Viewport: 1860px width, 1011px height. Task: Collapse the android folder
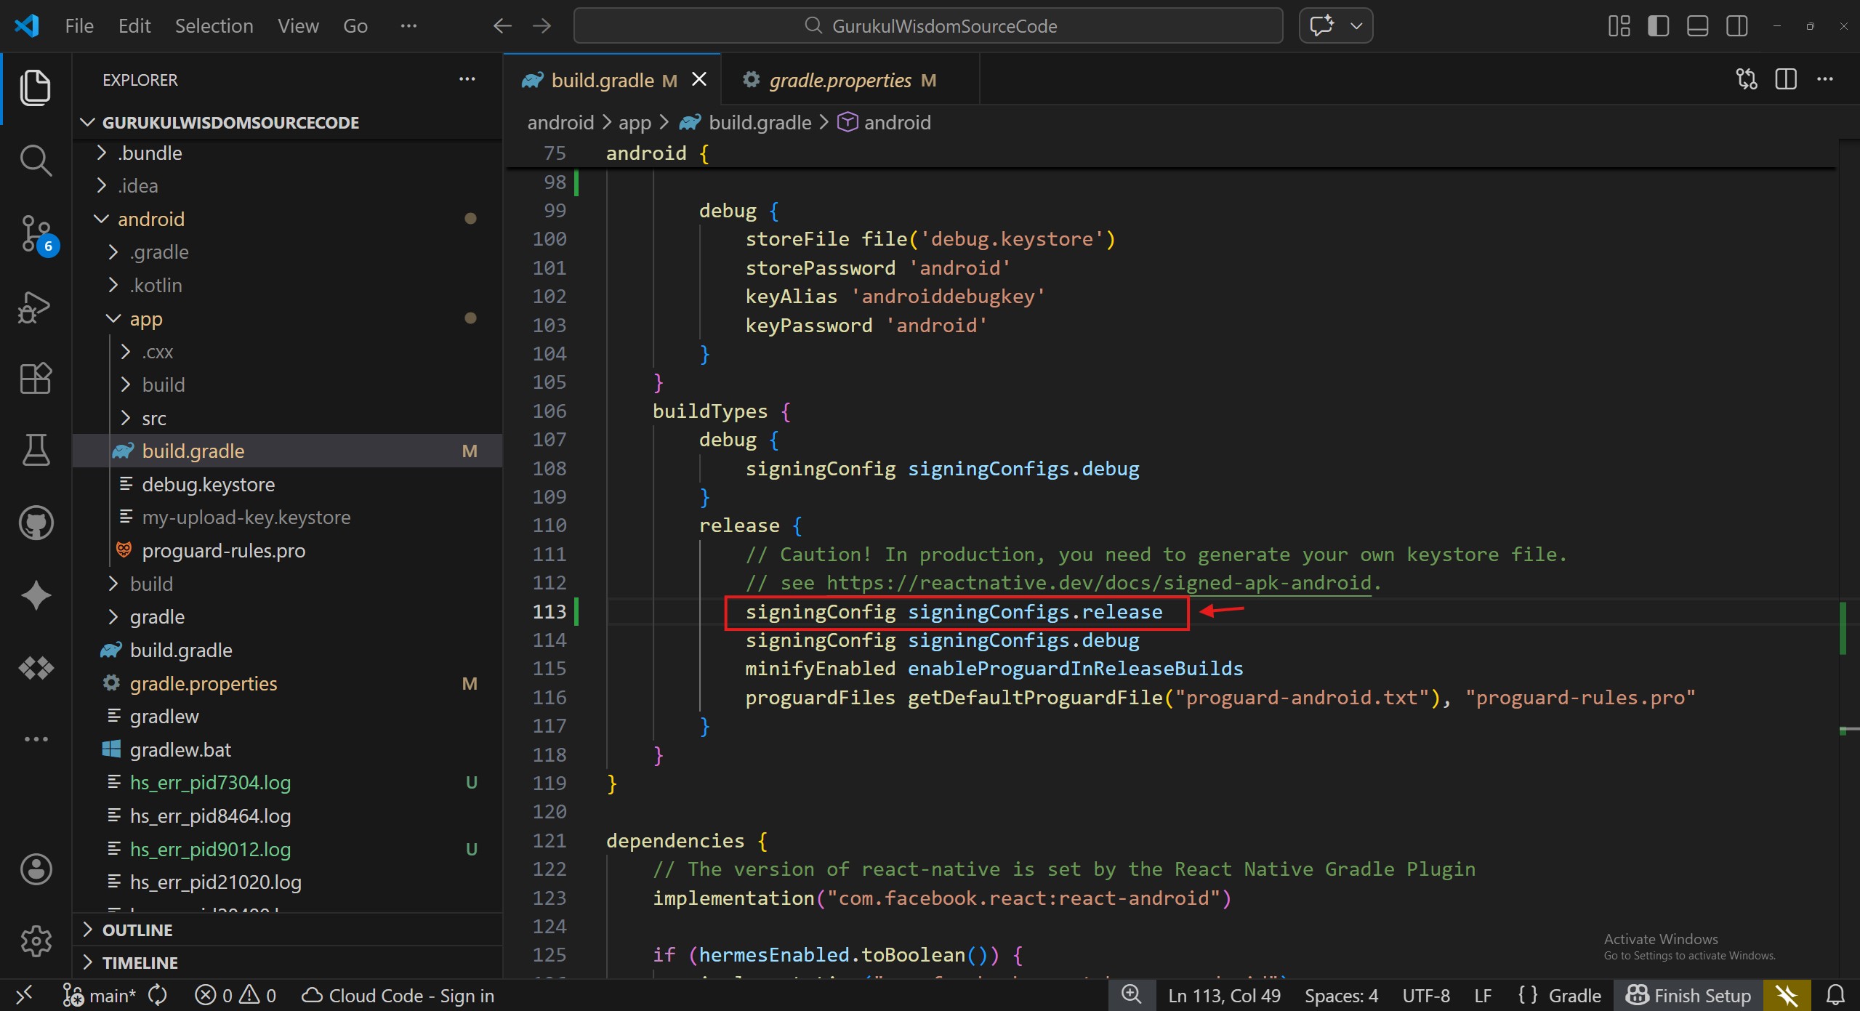point(150,219)
